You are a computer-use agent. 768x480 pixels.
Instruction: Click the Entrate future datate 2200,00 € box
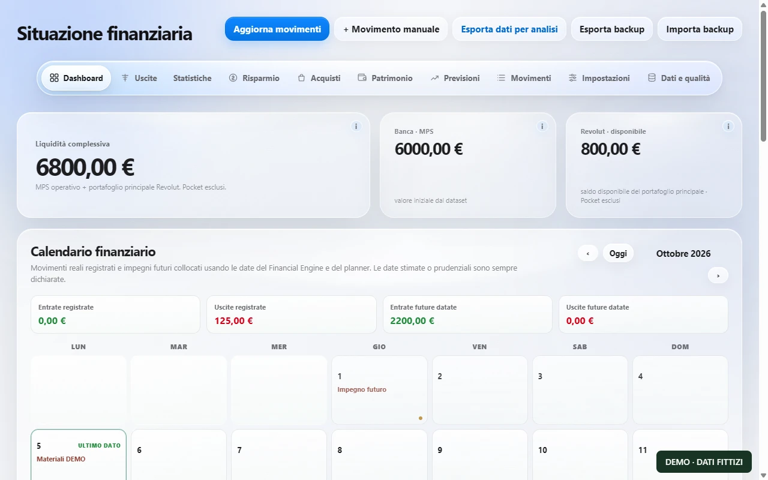click(467, 314)
